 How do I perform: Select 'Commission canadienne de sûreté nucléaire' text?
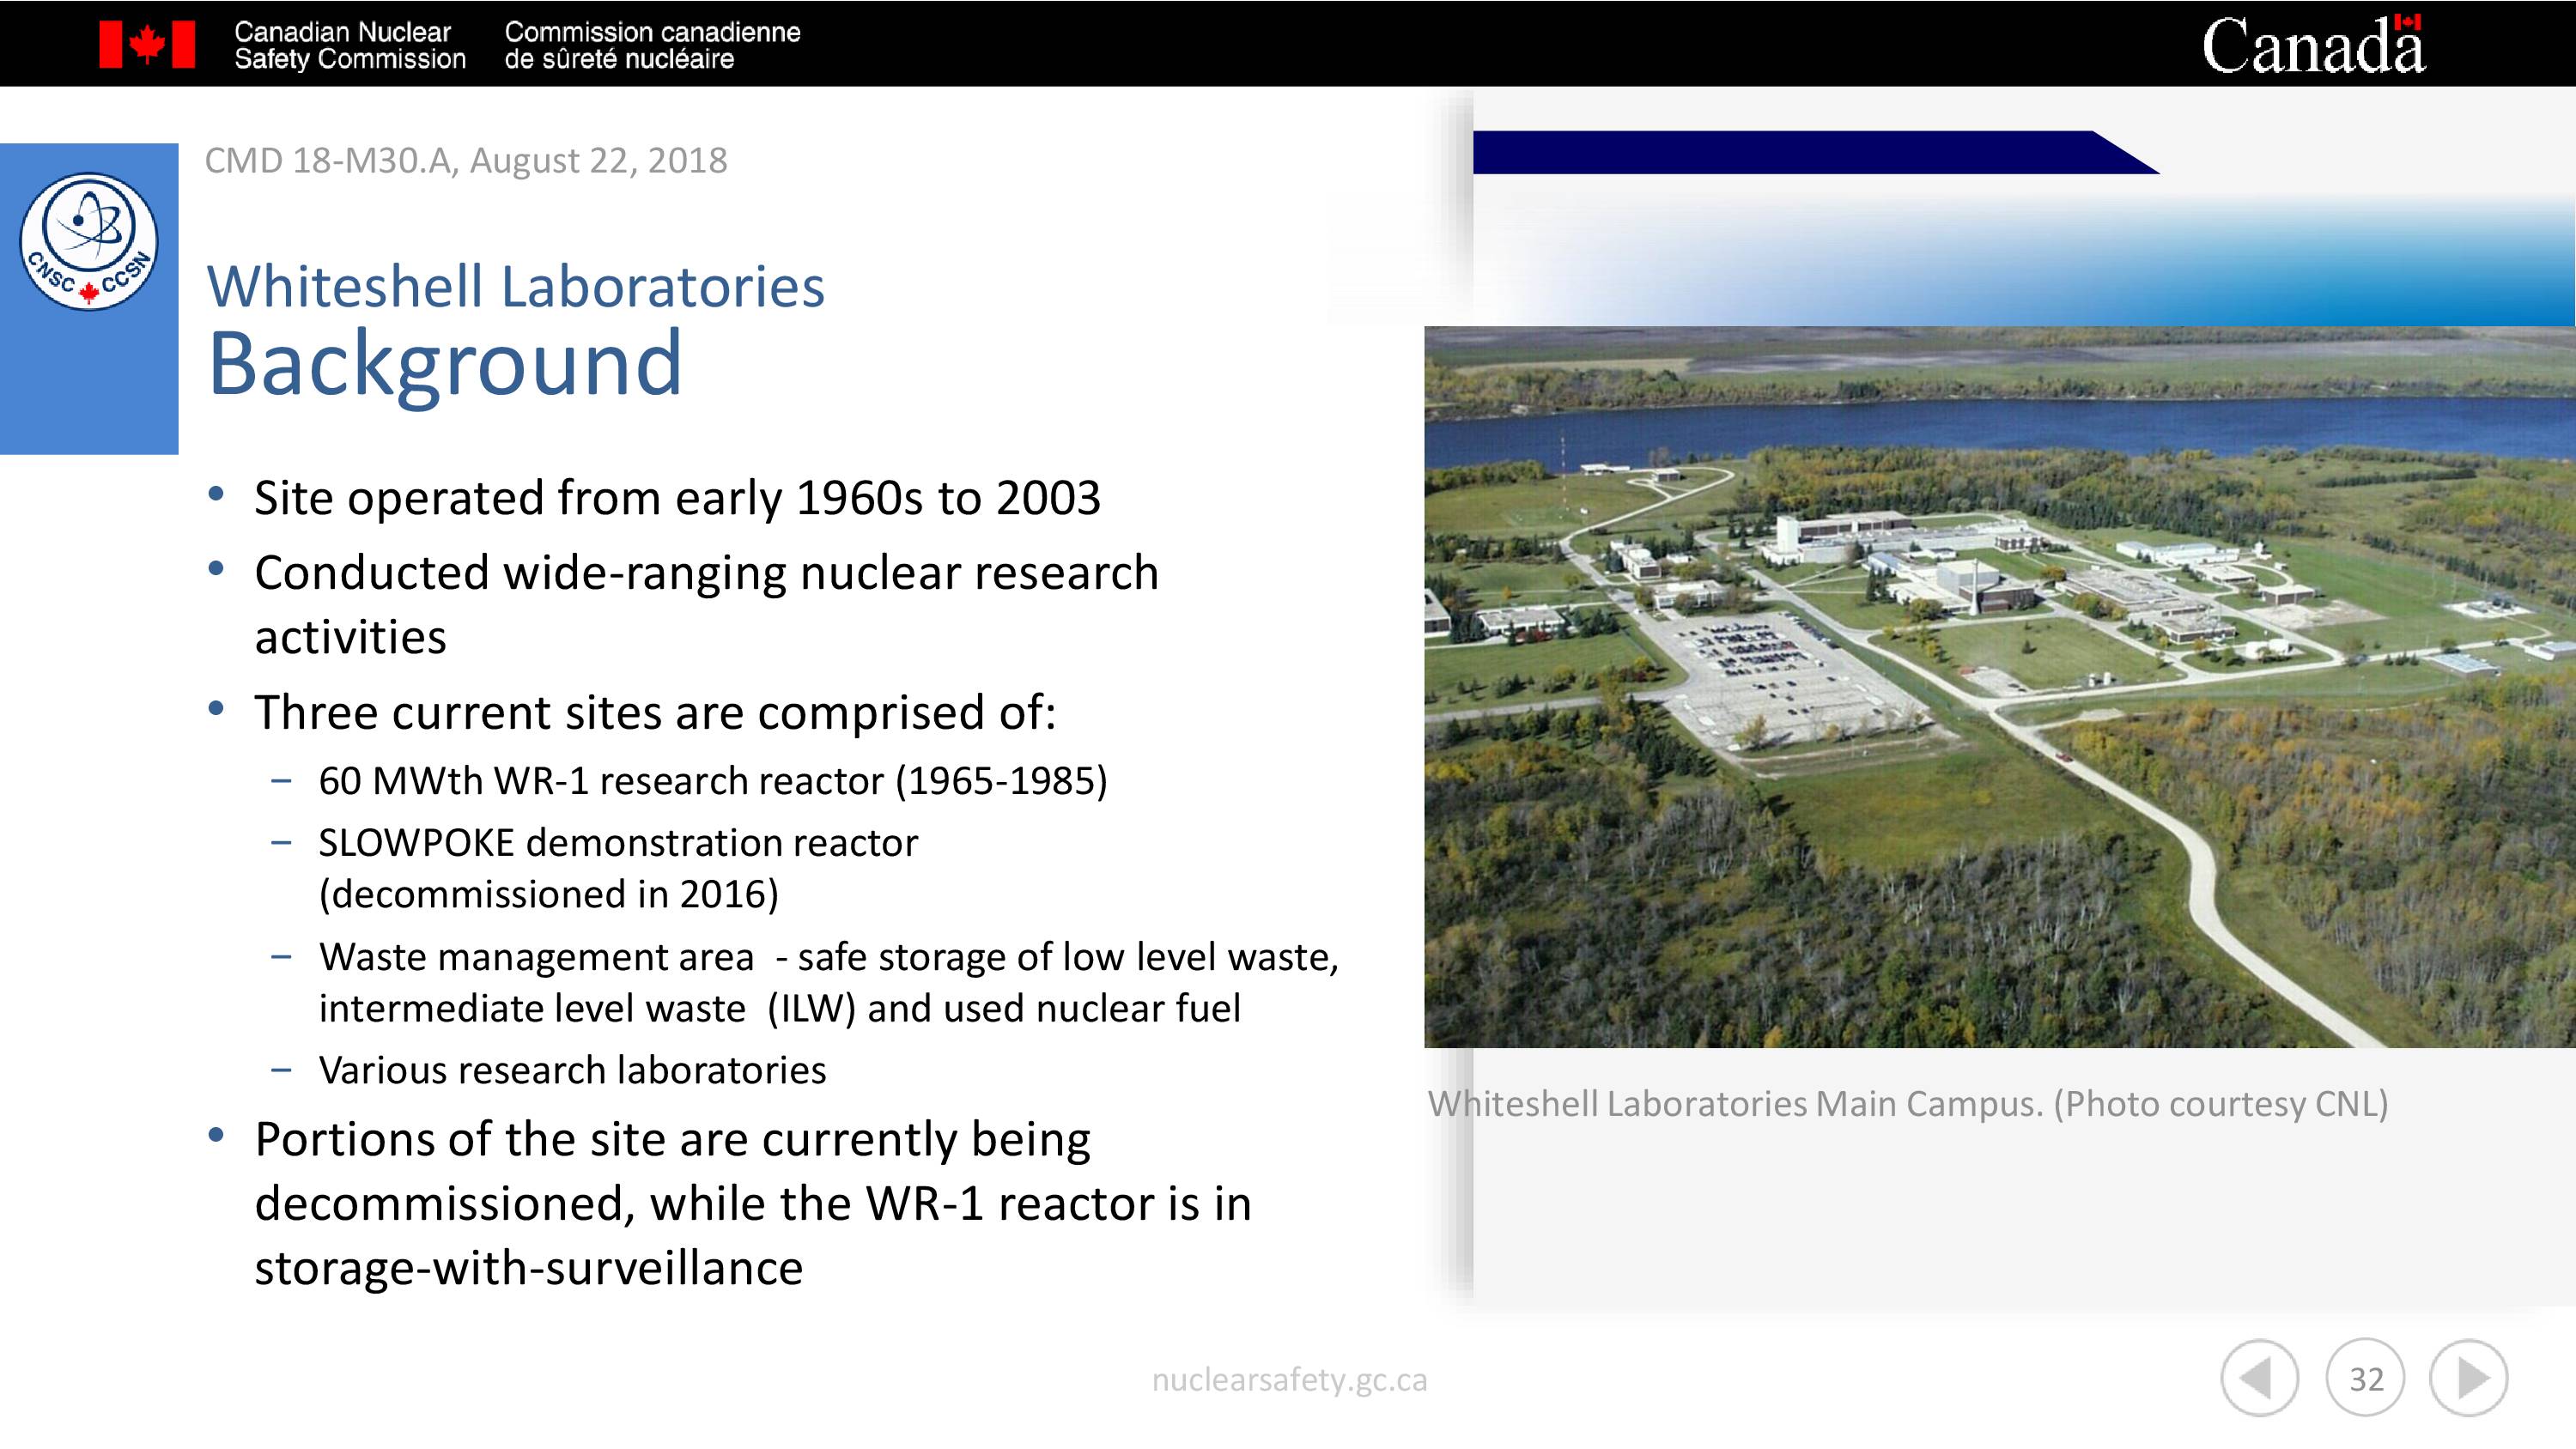pyautogui.click(x=652, y=46)
